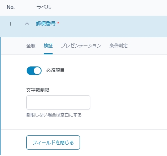Screen dimensions: 167x156
Task: Disable the 必須項目 toggle switch
Action: 34,71
